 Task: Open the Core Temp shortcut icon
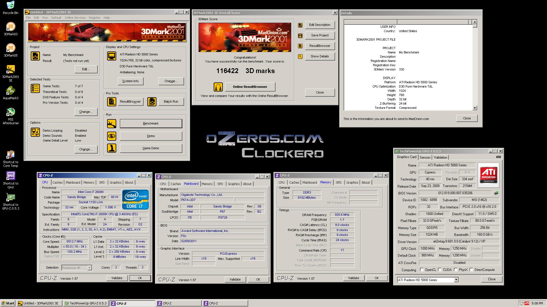pos(11,159)
